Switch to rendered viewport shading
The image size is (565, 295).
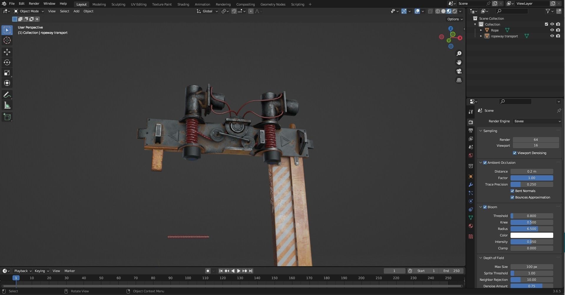pyautogui.click(x=455, y=11)
